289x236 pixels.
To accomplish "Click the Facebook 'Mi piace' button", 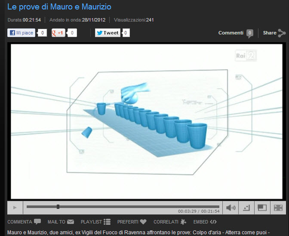I will (x=22, y=33).
